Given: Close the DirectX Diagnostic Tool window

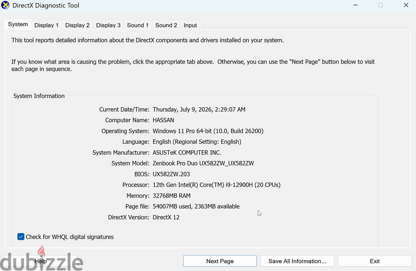Looking at the screenshot, I should tap(406, 5).
